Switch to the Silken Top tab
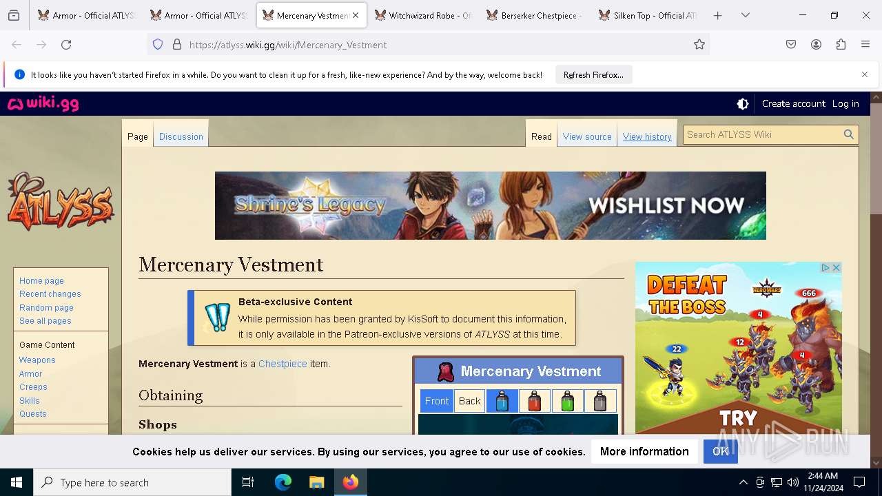This screenshot has height=496, width=882. [648, 15]
